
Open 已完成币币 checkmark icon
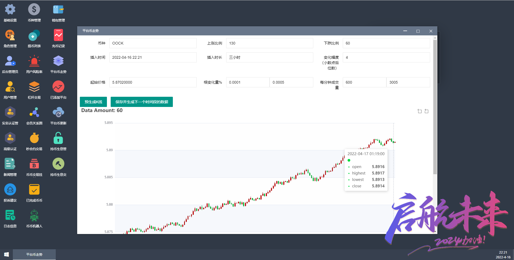(34, 190)
